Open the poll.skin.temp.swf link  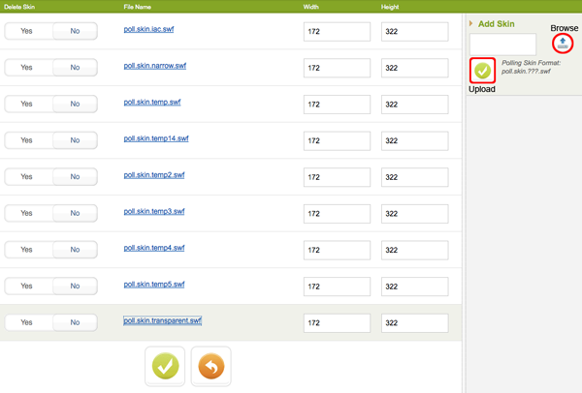(153, 103)
